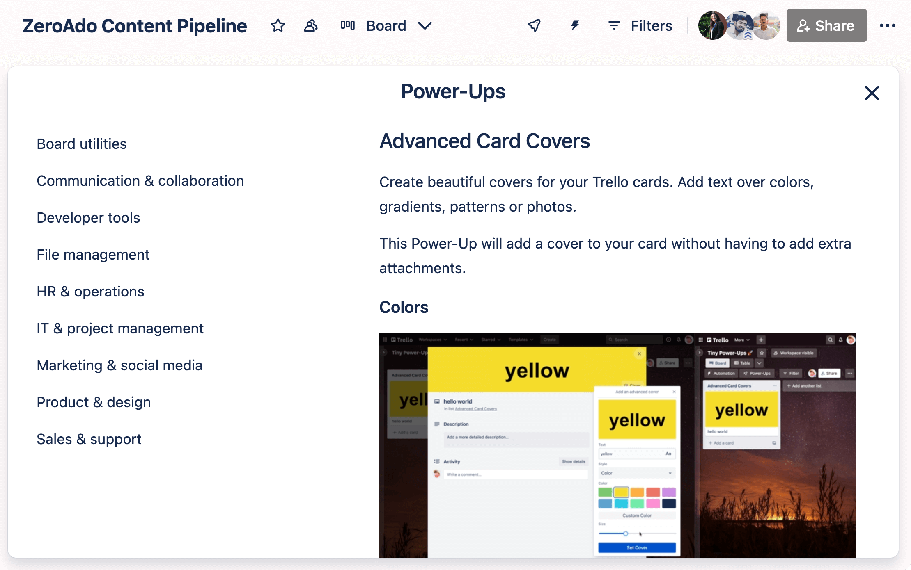The height and width of the screenshot is (570, 911).
Task: Open HR & operations Power-Ups
Action: coord(90,291)
